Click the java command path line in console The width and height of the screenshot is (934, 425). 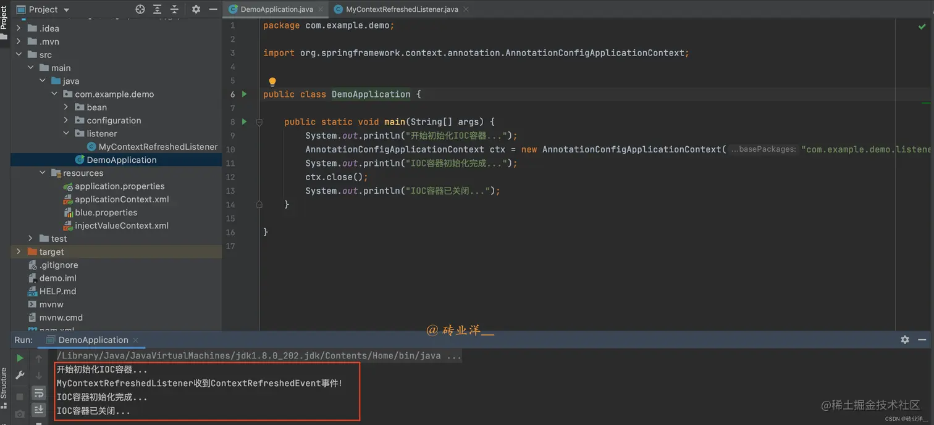259,356
